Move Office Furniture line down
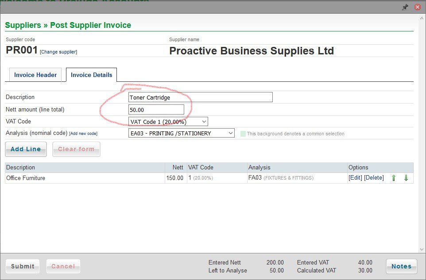This screenshot has height=280, width=426. click(x=406, y=178)
